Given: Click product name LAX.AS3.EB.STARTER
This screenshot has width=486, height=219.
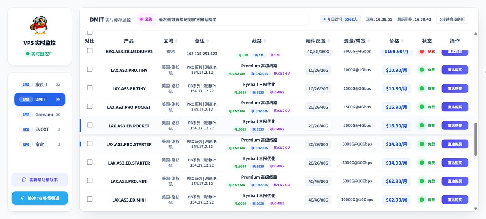Looking at the screenshot, I should [129, 163].
